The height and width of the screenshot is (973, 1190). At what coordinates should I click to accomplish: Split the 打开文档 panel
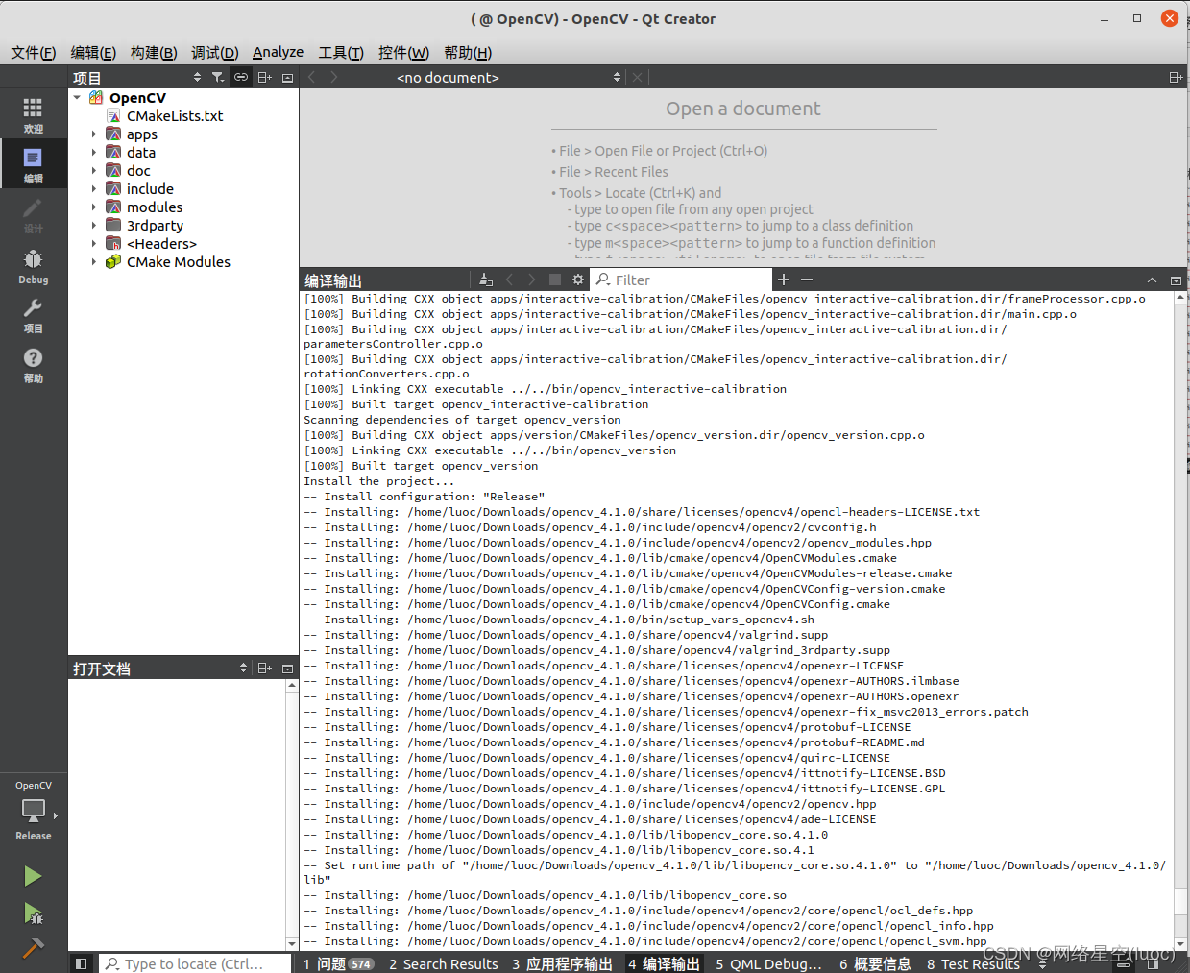pyautogui.click(x=265, y=668)
